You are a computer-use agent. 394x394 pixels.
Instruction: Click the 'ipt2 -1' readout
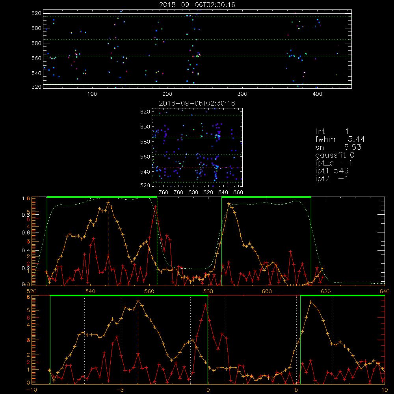tap(332, 178)
